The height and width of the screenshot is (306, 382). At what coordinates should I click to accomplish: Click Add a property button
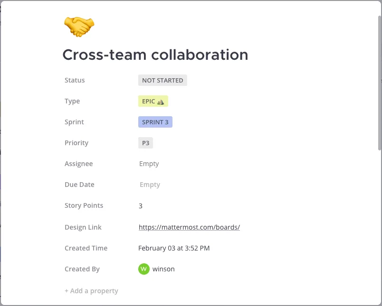tap(91, 291)
